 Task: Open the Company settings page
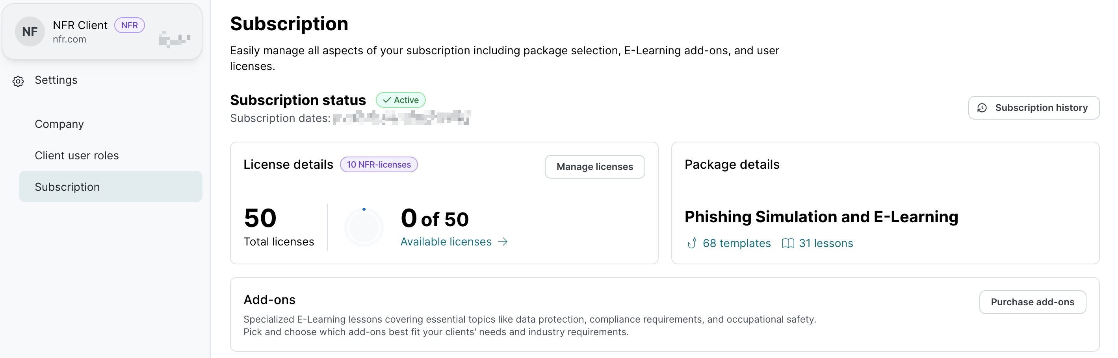(x=59, y=124)
